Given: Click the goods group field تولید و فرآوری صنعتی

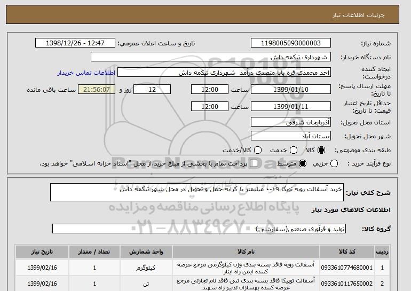Looking at the screenshot, I should click(x=199, y=229).
